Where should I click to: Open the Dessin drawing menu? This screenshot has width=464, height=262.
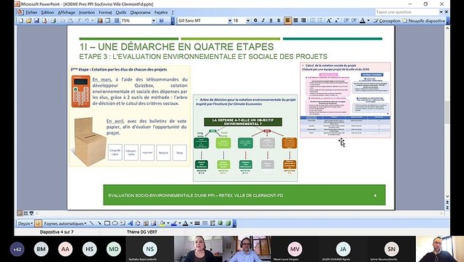pos(26,223)
